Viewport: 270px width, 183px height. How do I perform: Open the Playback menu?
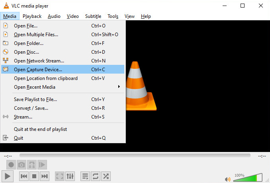click(32, 16)
